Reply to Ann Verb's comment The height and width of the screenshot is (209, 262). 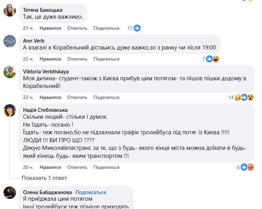(77, 59)
